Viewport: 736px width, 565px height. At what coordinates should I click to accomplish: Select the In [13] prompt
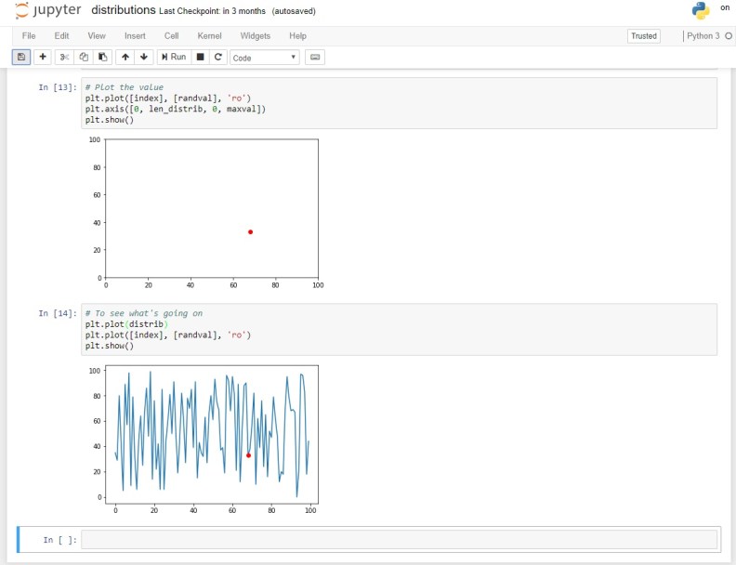pos(58,87)
